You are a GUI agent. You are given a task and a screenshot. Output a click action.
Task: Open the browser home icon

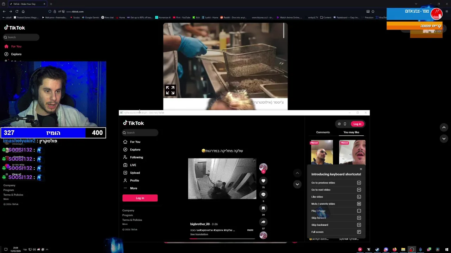[x=23, y=12]
